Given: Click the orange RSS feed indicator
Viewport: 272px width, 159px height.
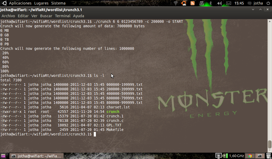Looking at the screenshot, I should coord(193,3).
